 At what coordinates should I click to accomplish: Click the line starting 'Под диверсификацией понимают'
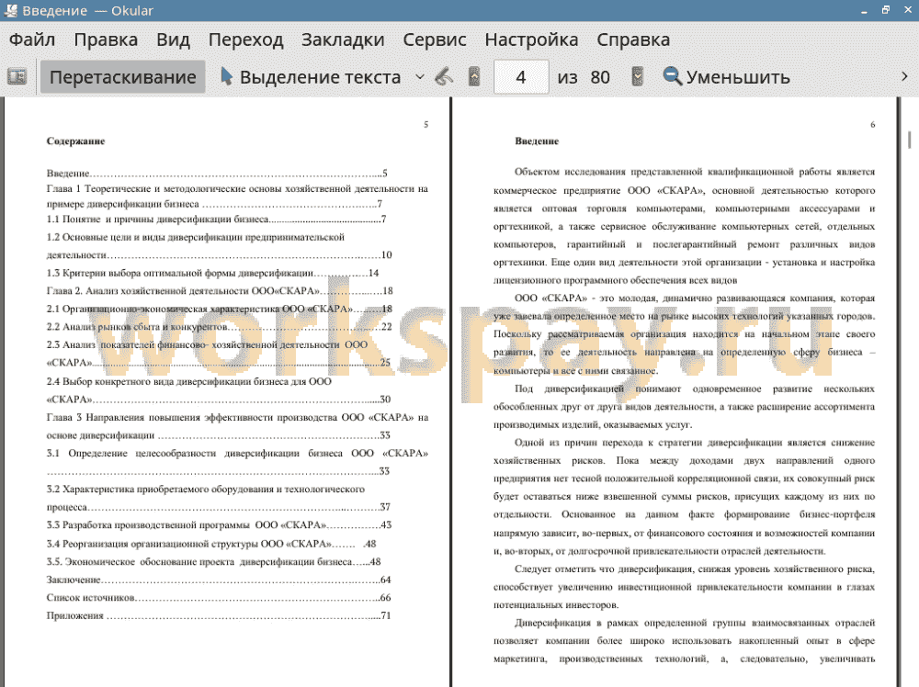coord(695,389)
